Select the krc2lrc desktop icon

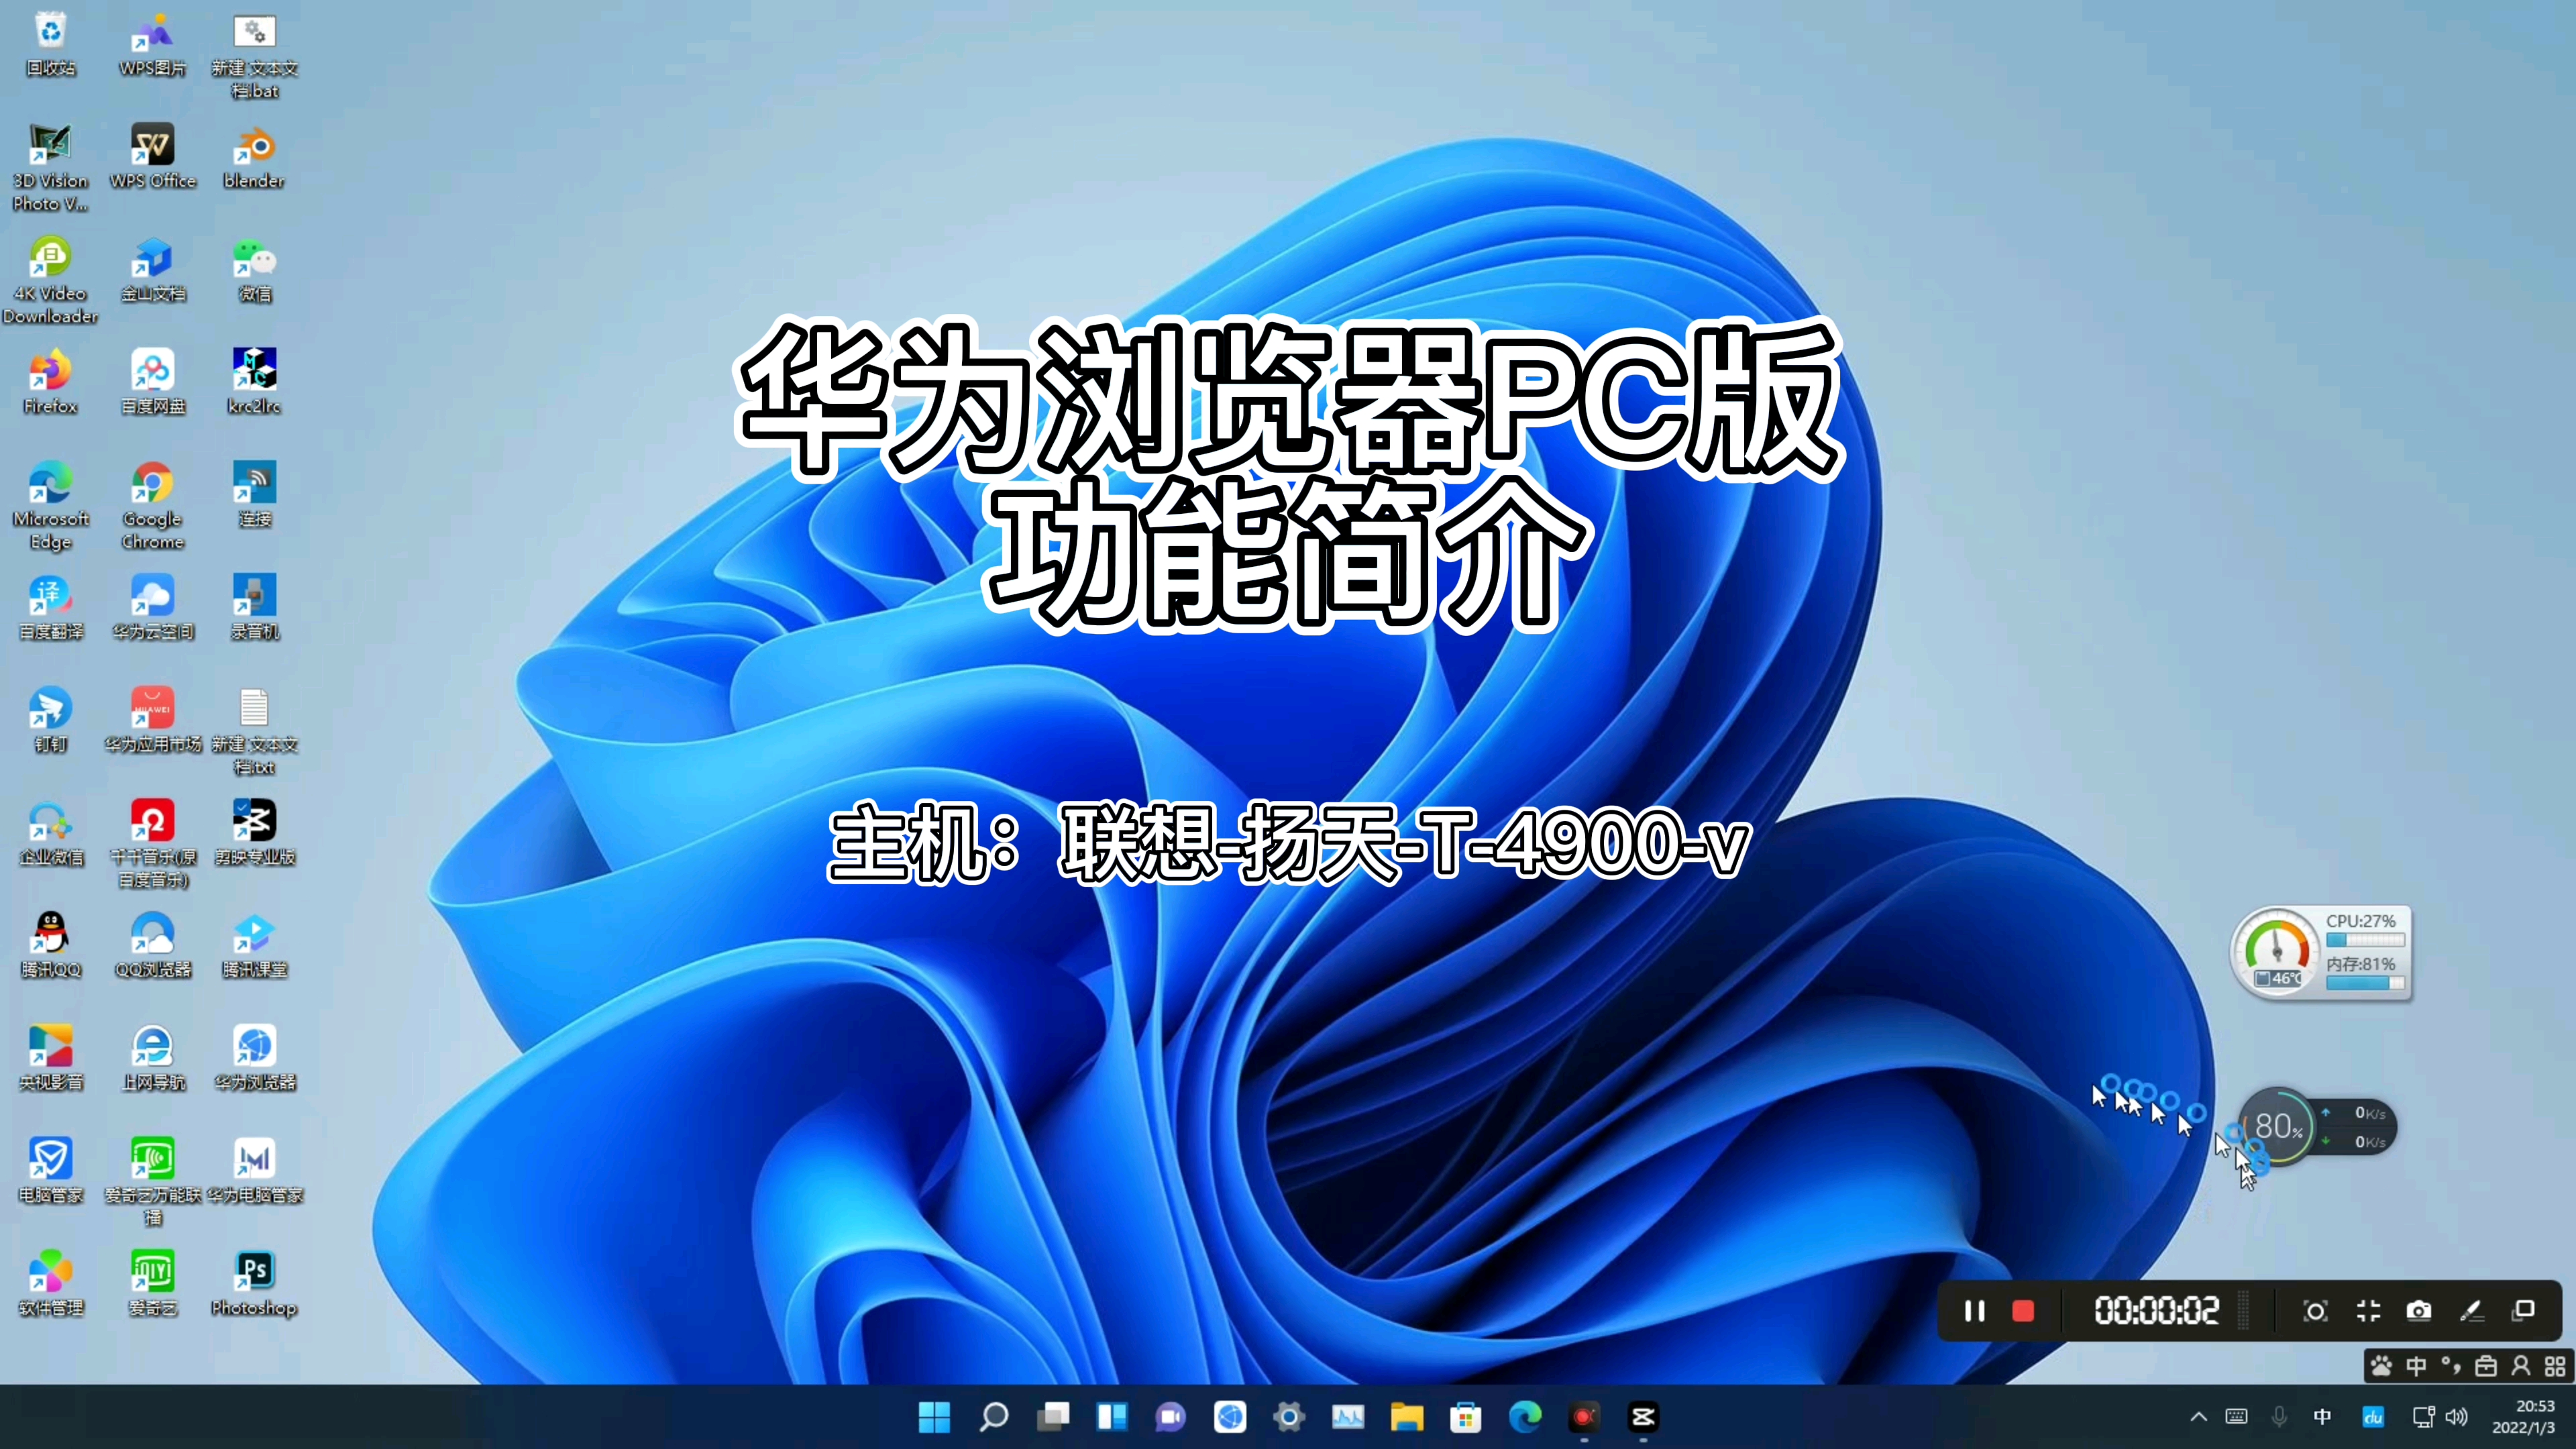[254, 382]
